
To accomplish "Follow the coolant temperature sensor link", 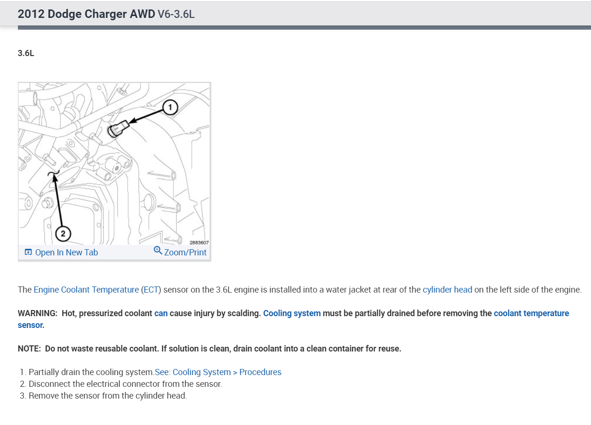I will point(531,313).
